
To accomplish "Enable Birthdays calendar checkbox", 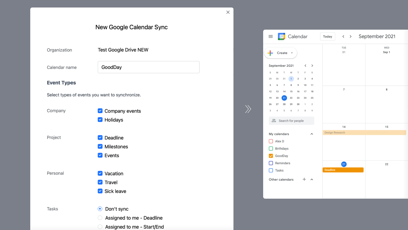I will pos(271,149).
